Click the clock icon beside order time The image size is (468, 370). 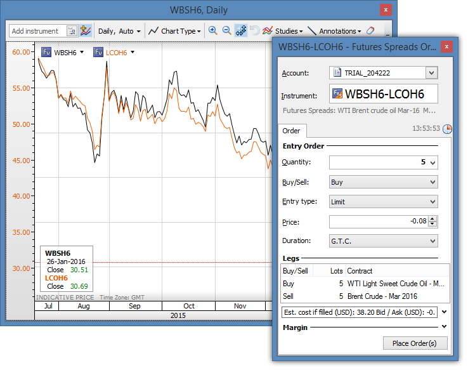[x=447, y=129]
